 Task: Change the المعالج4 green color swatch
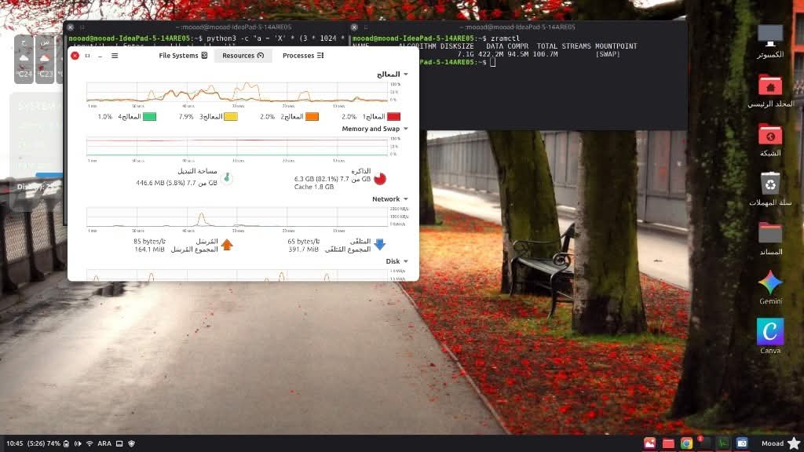(x=149, y=117)
